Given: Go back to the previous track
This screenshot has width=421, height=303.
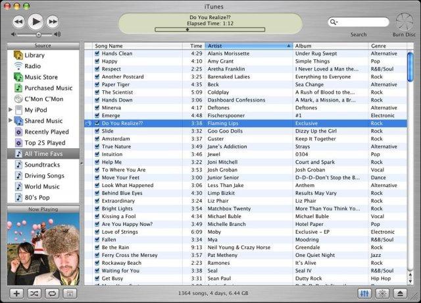Looking at the screenshot, I should coord(18,21).
